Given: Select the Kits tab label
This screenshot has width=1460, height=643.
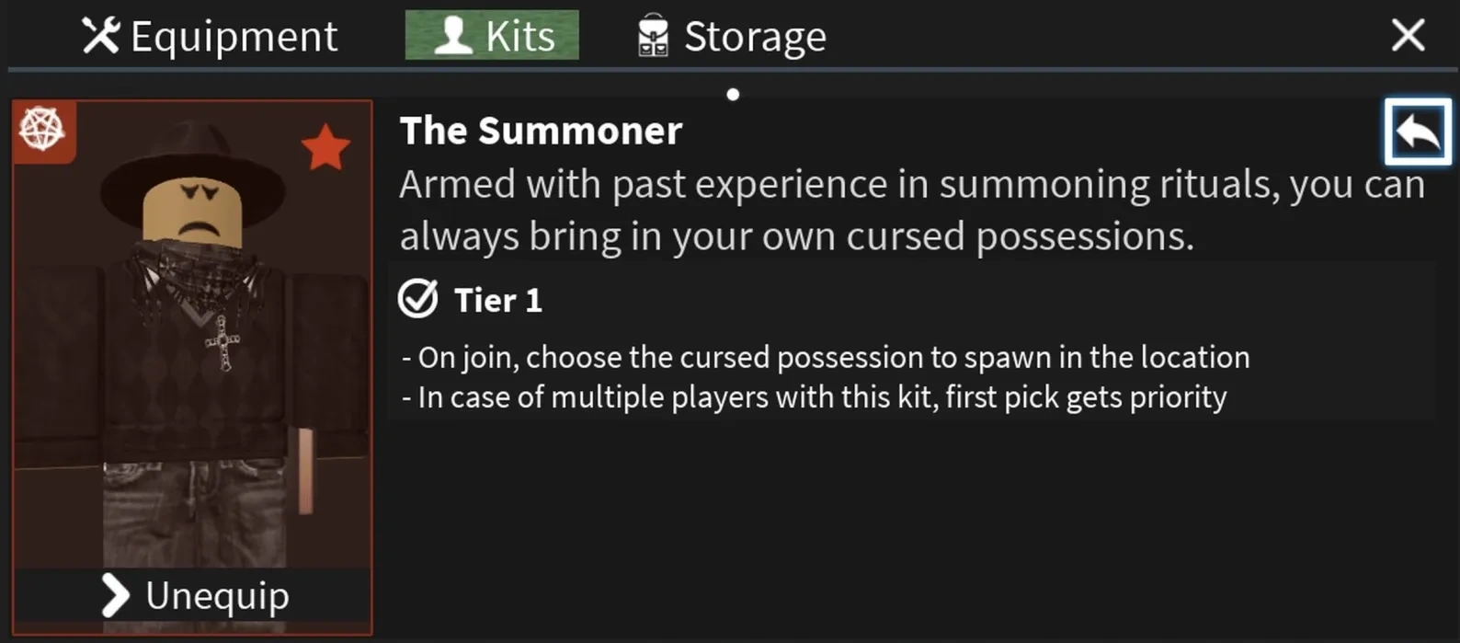Looking at the screenshot, I should coord(520,37).
